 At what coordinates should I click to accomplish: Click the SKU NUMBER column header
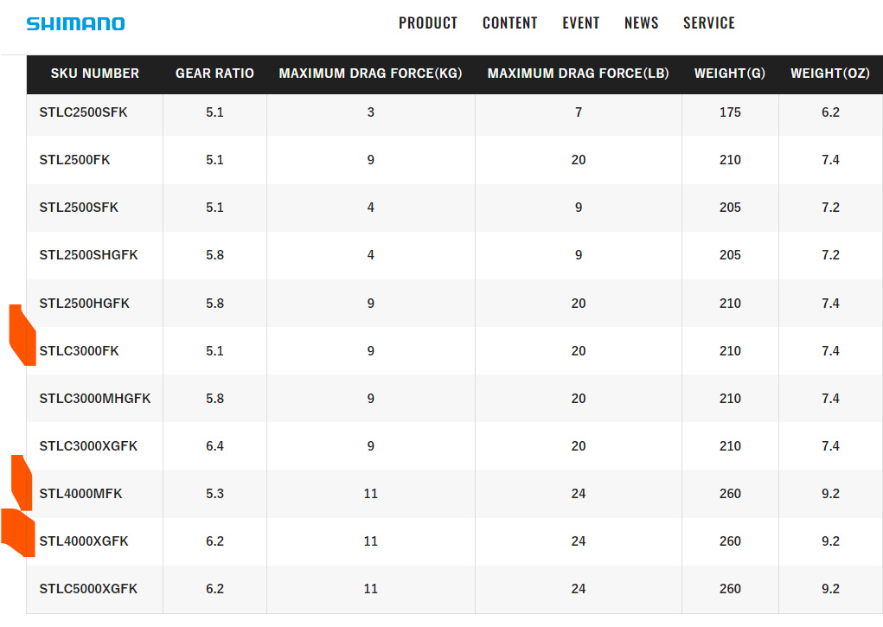tap(94, 74)
